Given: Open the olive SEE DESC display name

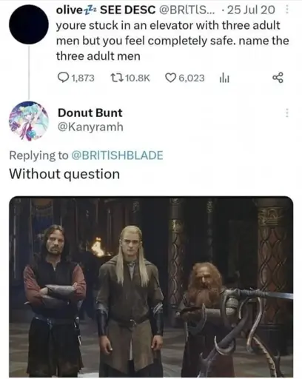Looking at the screenshot, I should (106, 10).
